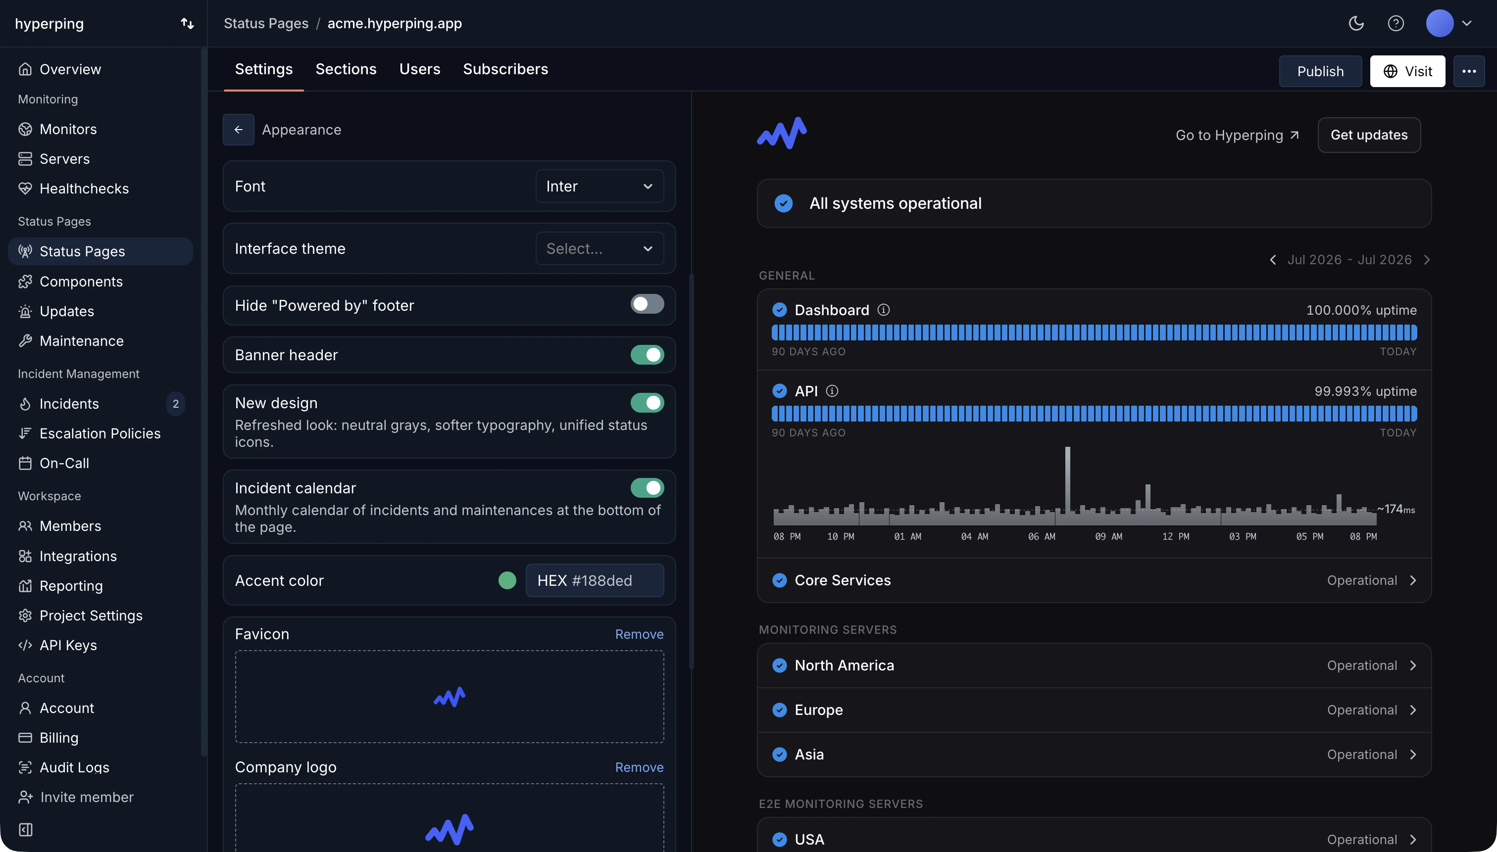Screen dimensions: 1497x852
Task: Expand the Core Services row
Action: (x=1094, y=580)
